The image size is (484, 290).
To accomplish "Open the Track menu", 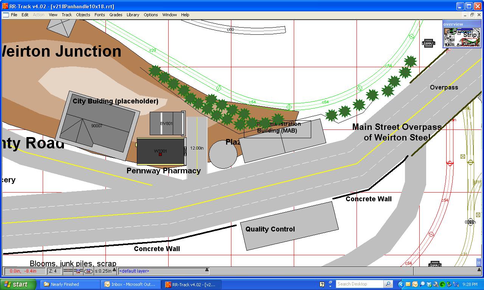I will point(67,15).
